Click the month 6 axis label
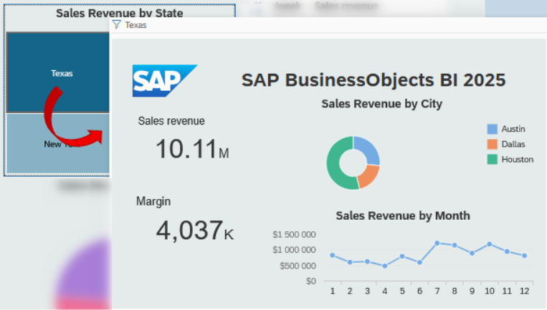 coord(419,291)
